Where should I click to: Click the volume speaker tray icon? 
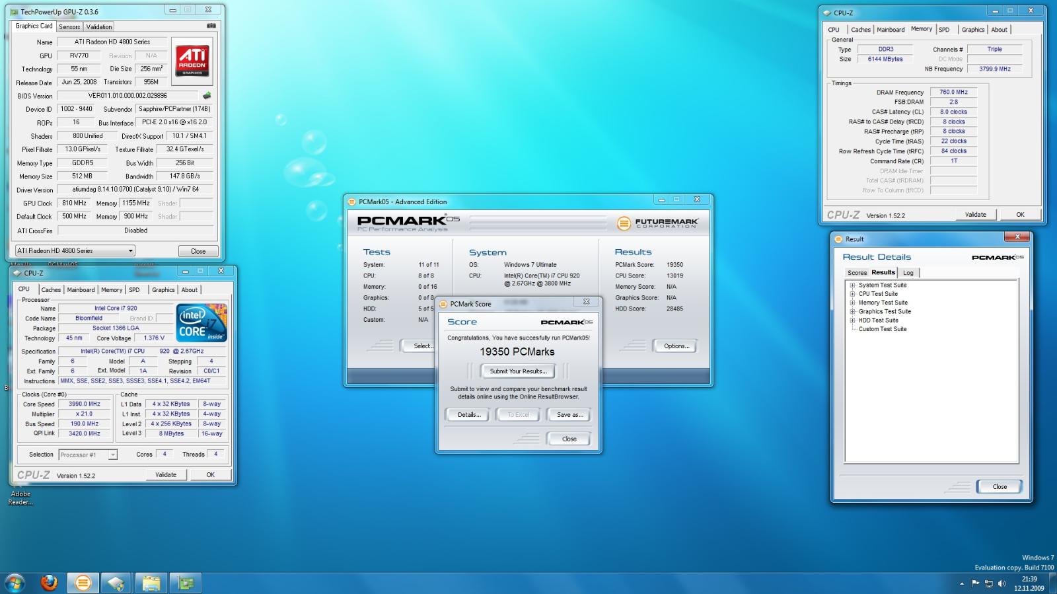coord(1002,583)
